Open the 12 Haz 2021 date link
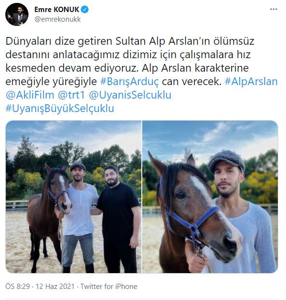 tap(55, 287)
